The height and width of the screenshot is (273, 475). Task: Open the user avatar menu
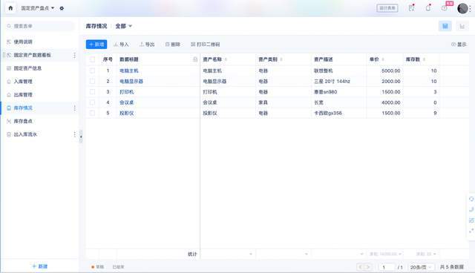[x=462, y=8]
